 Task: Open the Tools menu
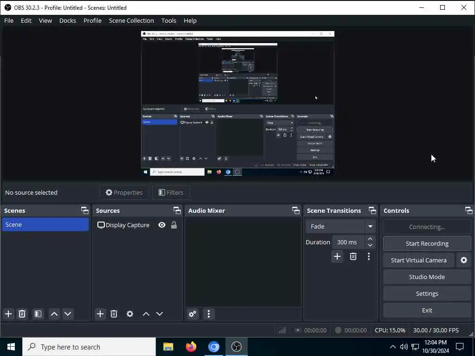(169, 20)
